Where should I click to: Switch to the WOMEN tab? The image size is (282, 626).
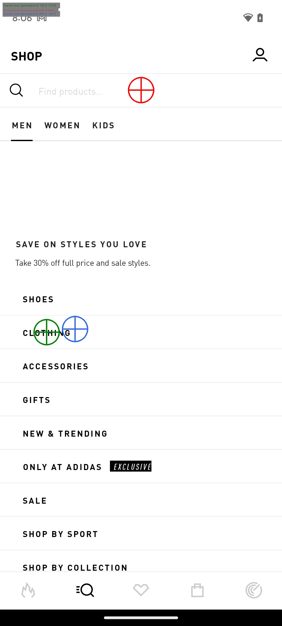(x=62, y=125)
